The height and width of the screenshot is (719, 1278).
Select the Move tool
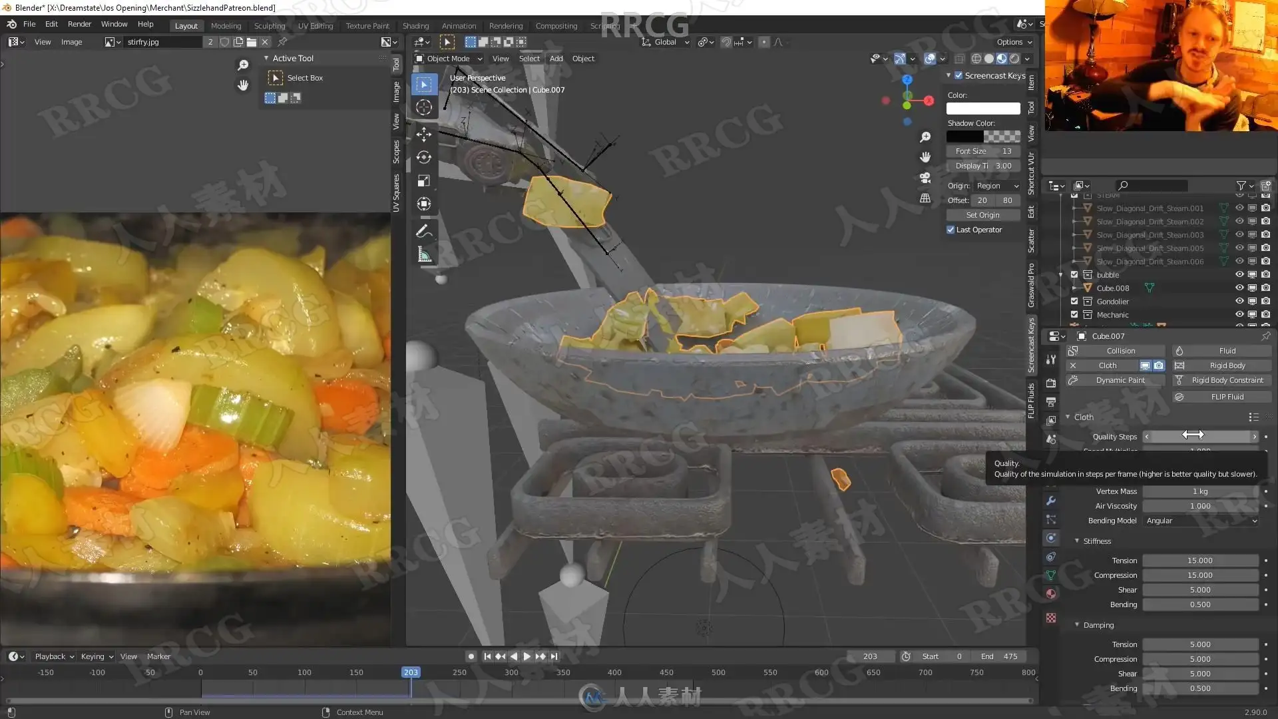coord(424,134)
